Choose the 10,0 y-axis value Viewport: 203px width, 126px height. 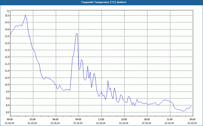[x=7, y=85]
